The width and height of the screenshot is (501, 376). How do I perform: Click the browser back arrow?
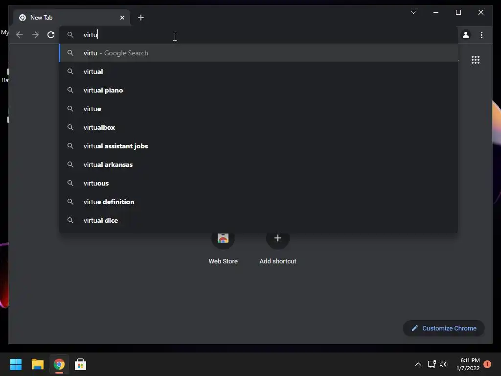pos(20,35)
